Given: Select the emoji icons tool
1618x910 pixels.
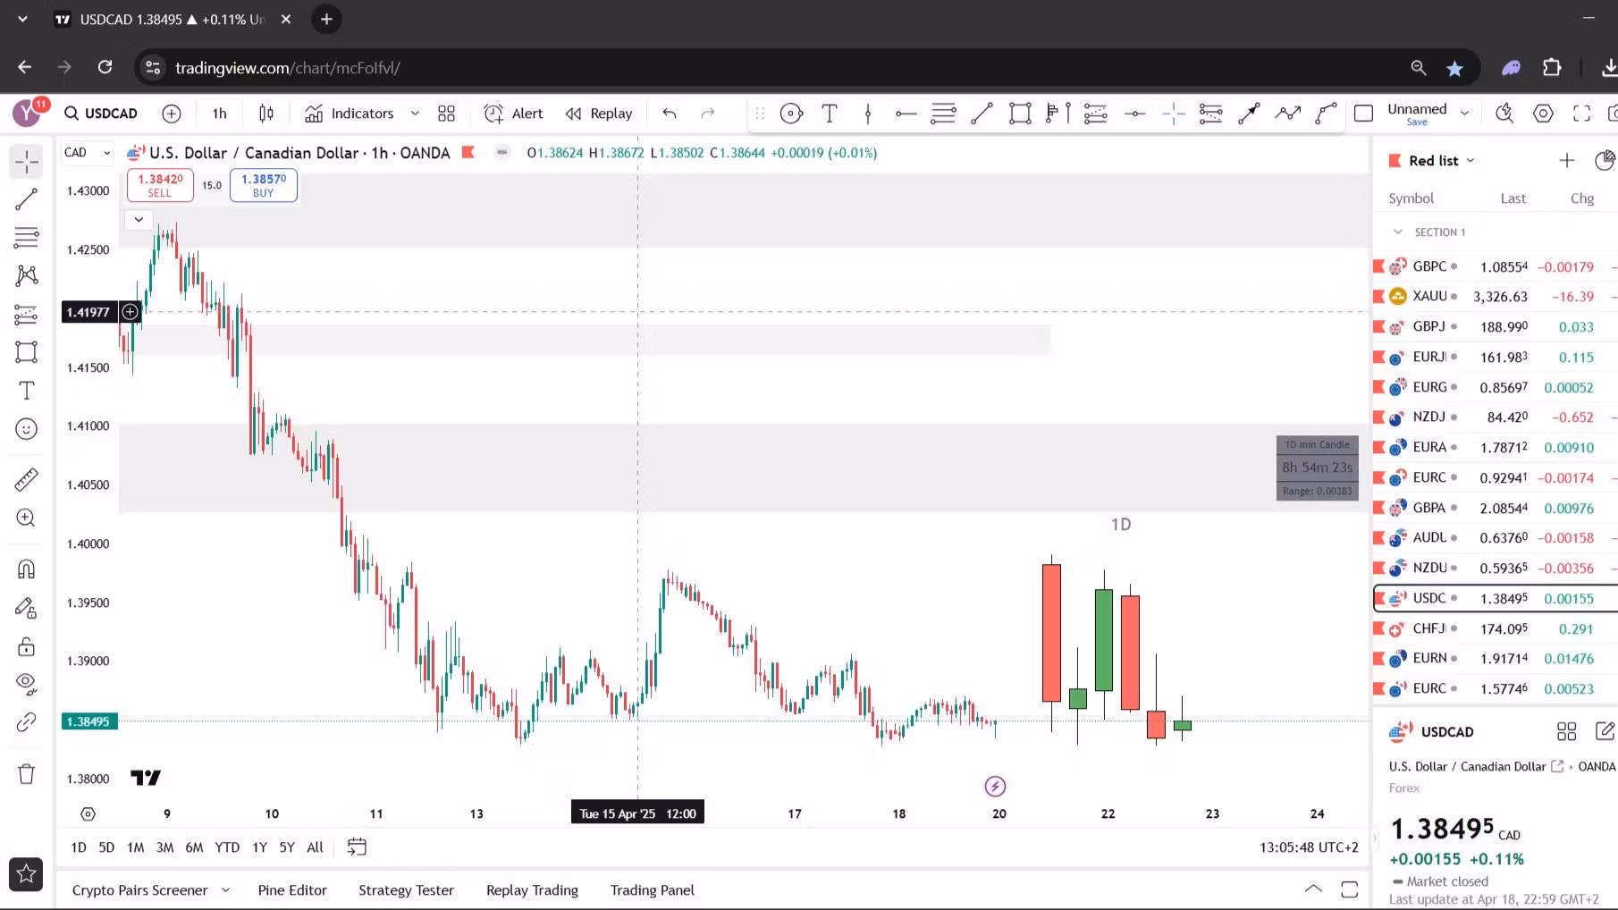Looking at the screenshot, I should [27, 430].
